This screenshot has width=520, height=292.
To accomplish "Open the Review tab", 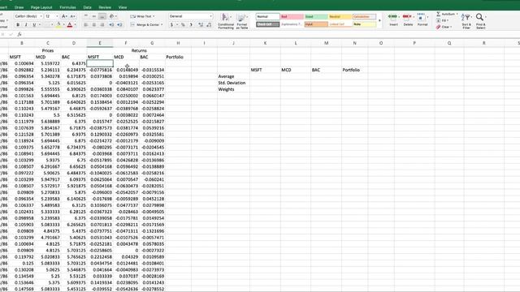I will 105,7.
